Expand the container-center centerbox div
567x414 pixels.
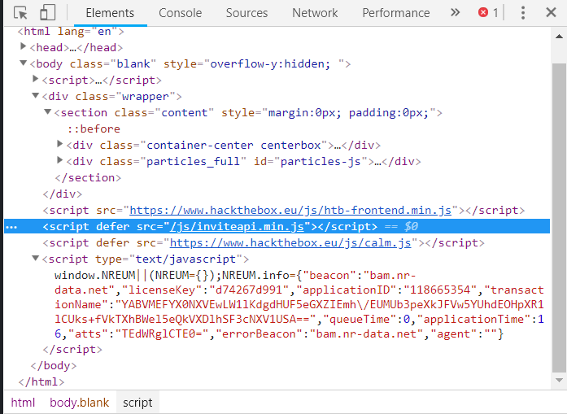click(60, 144)
